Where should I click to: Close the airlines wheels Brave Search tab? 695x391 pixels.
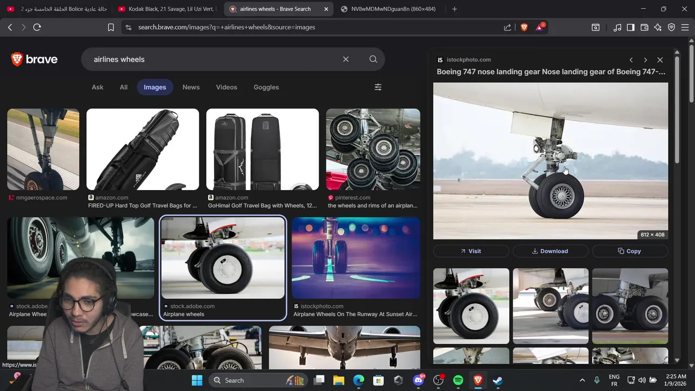tap(326, 9)
